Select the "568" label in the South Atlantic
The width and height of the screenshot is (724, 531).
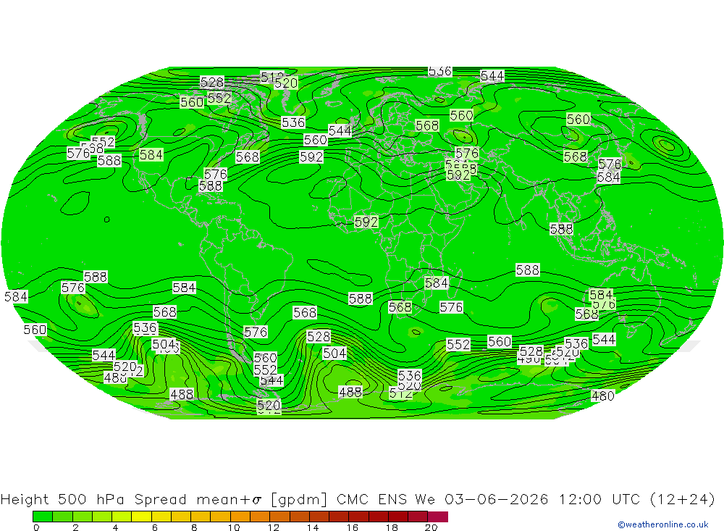pyautogui.click(x=305, y=313)
